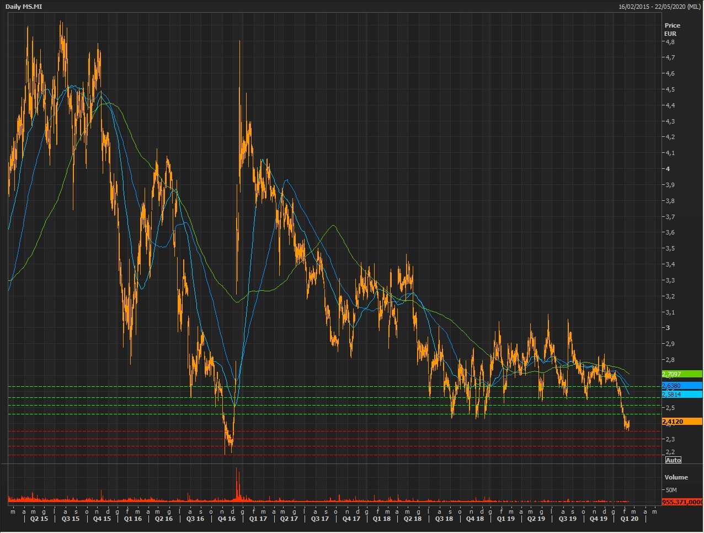This screenshot has width=704, height=533.
Task: Click the Q2 15 quarter label
Action: click(39, 519)
